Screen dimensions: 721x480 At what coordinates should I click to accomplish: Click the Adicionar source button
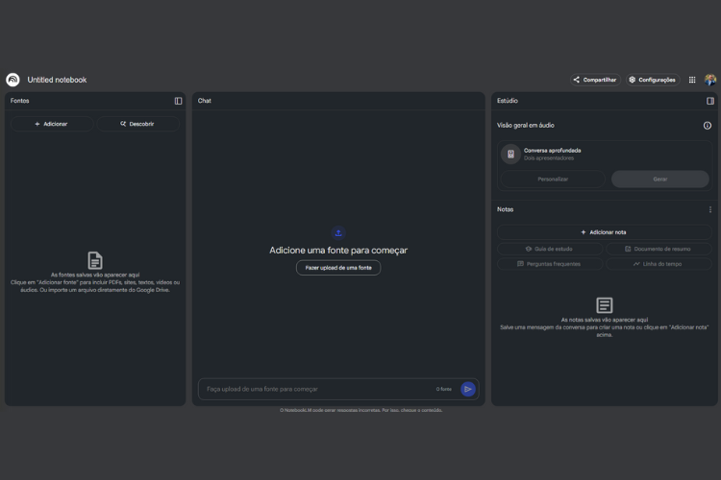coord(52,124)
